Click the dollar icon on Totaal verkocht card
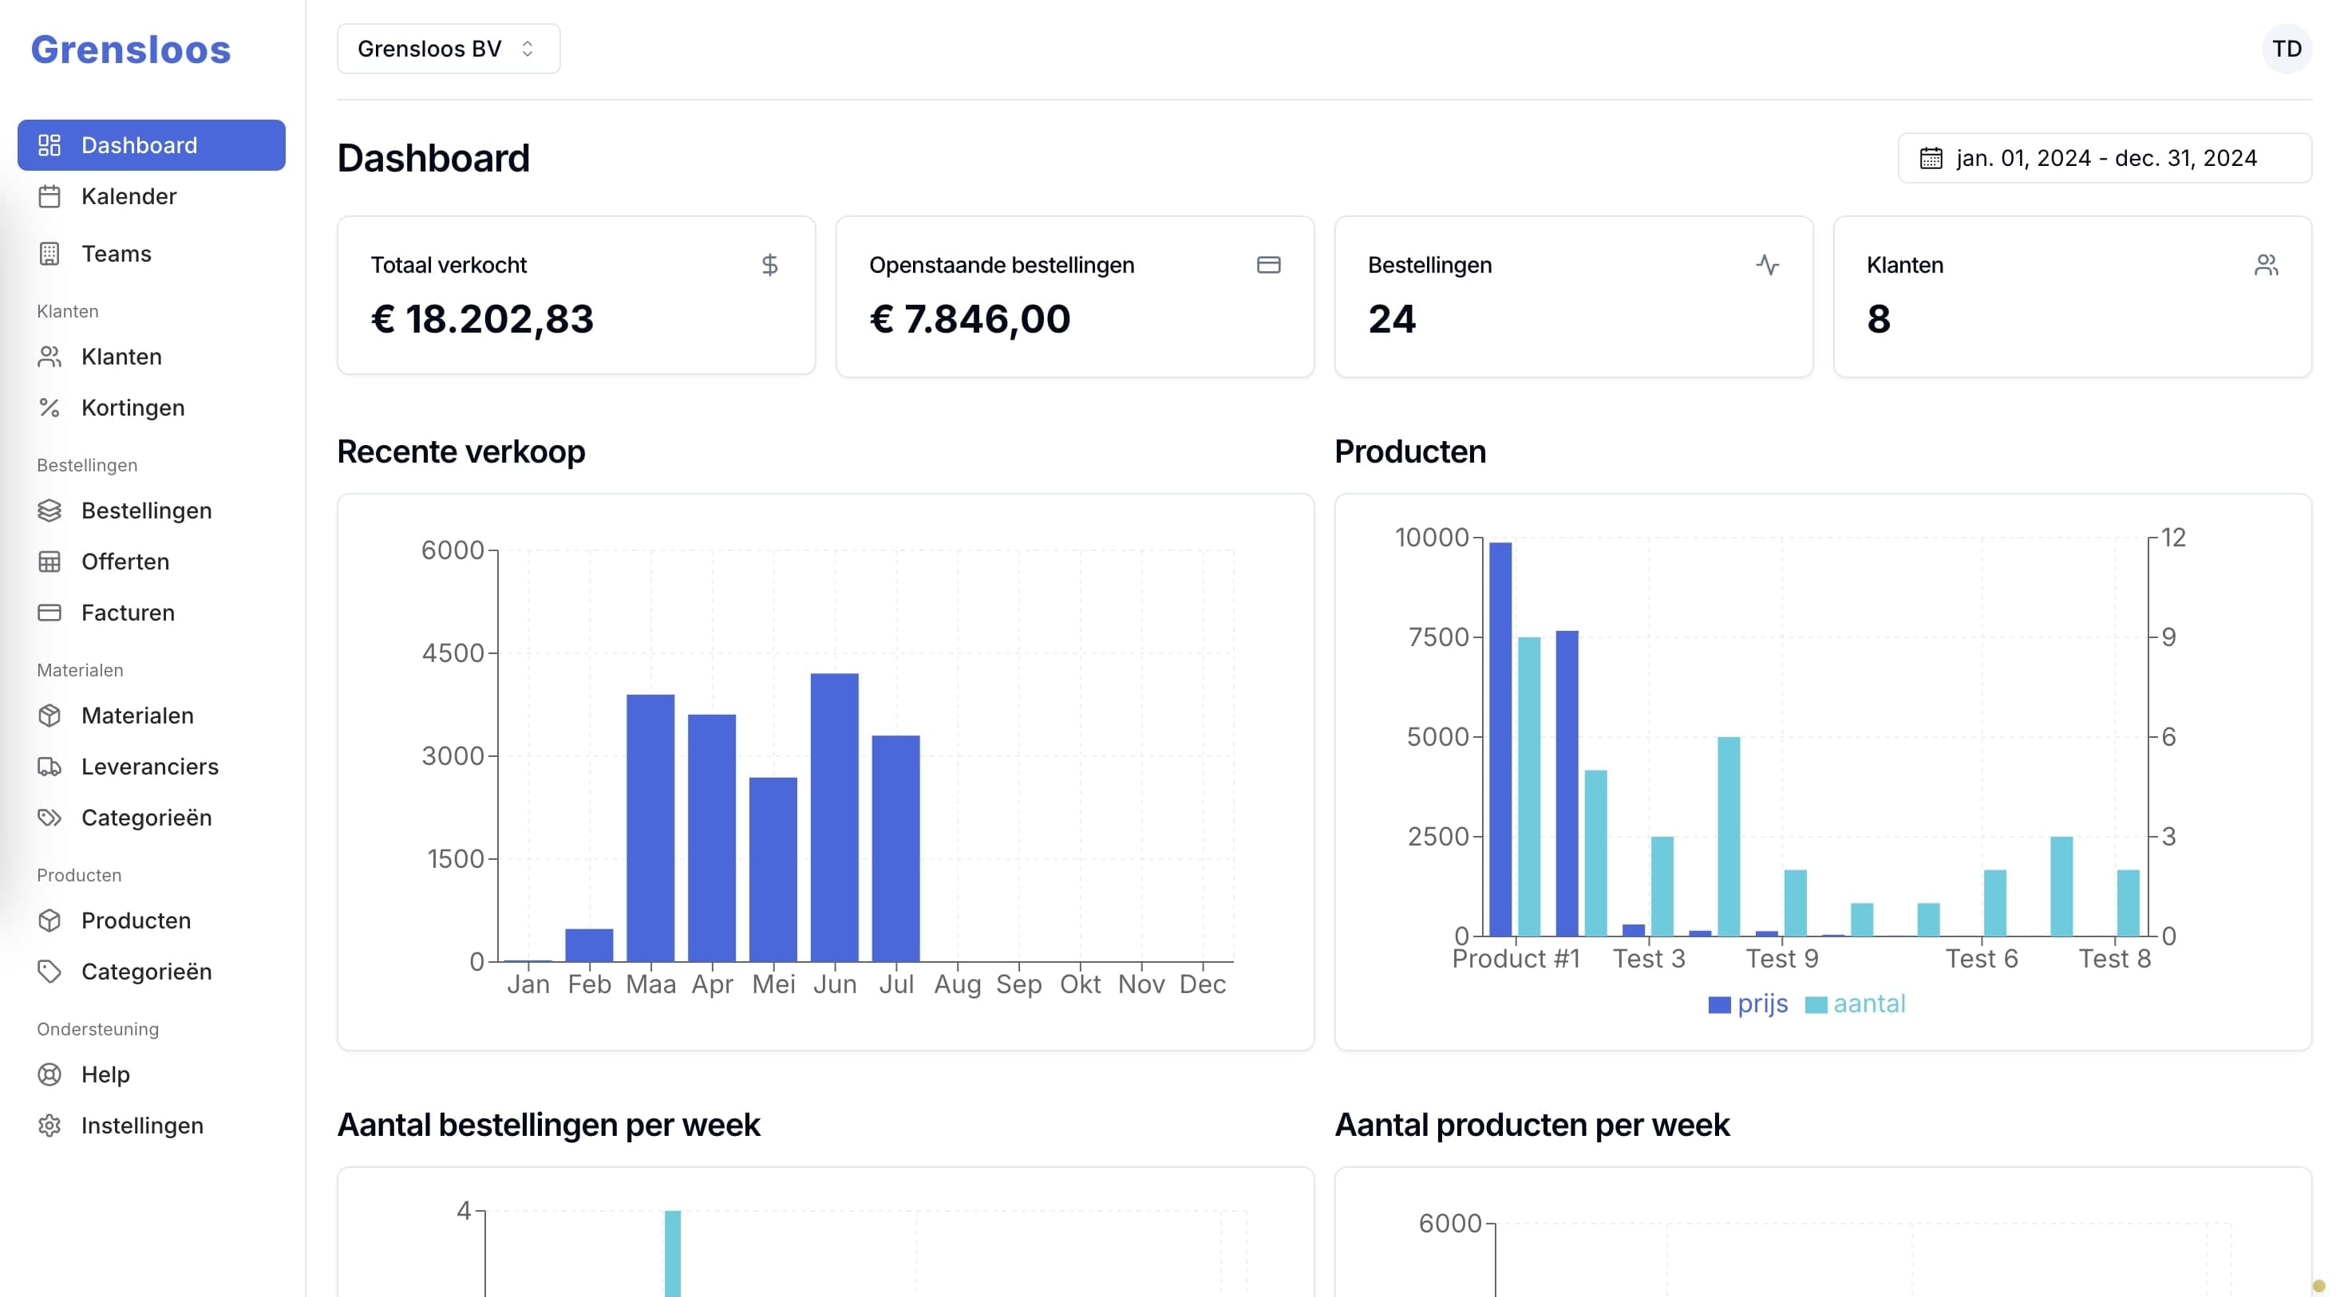This screenshot has width=2340, height=1297. click(769, 265)
